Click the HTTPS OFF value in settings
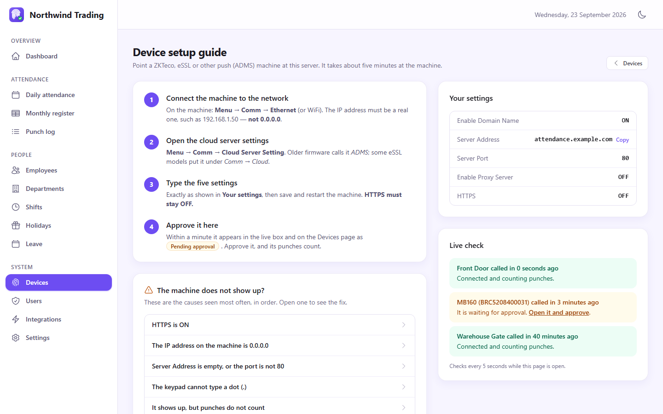The height and width of the screenshot is (414, 663). (x=623, y=196)
